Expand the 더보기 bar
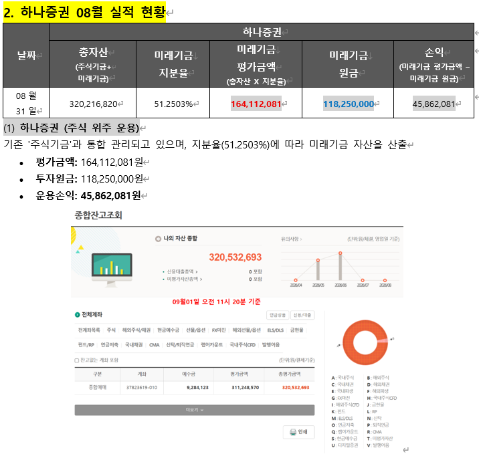Screen dimensions: 479x454 pos(195,410)
